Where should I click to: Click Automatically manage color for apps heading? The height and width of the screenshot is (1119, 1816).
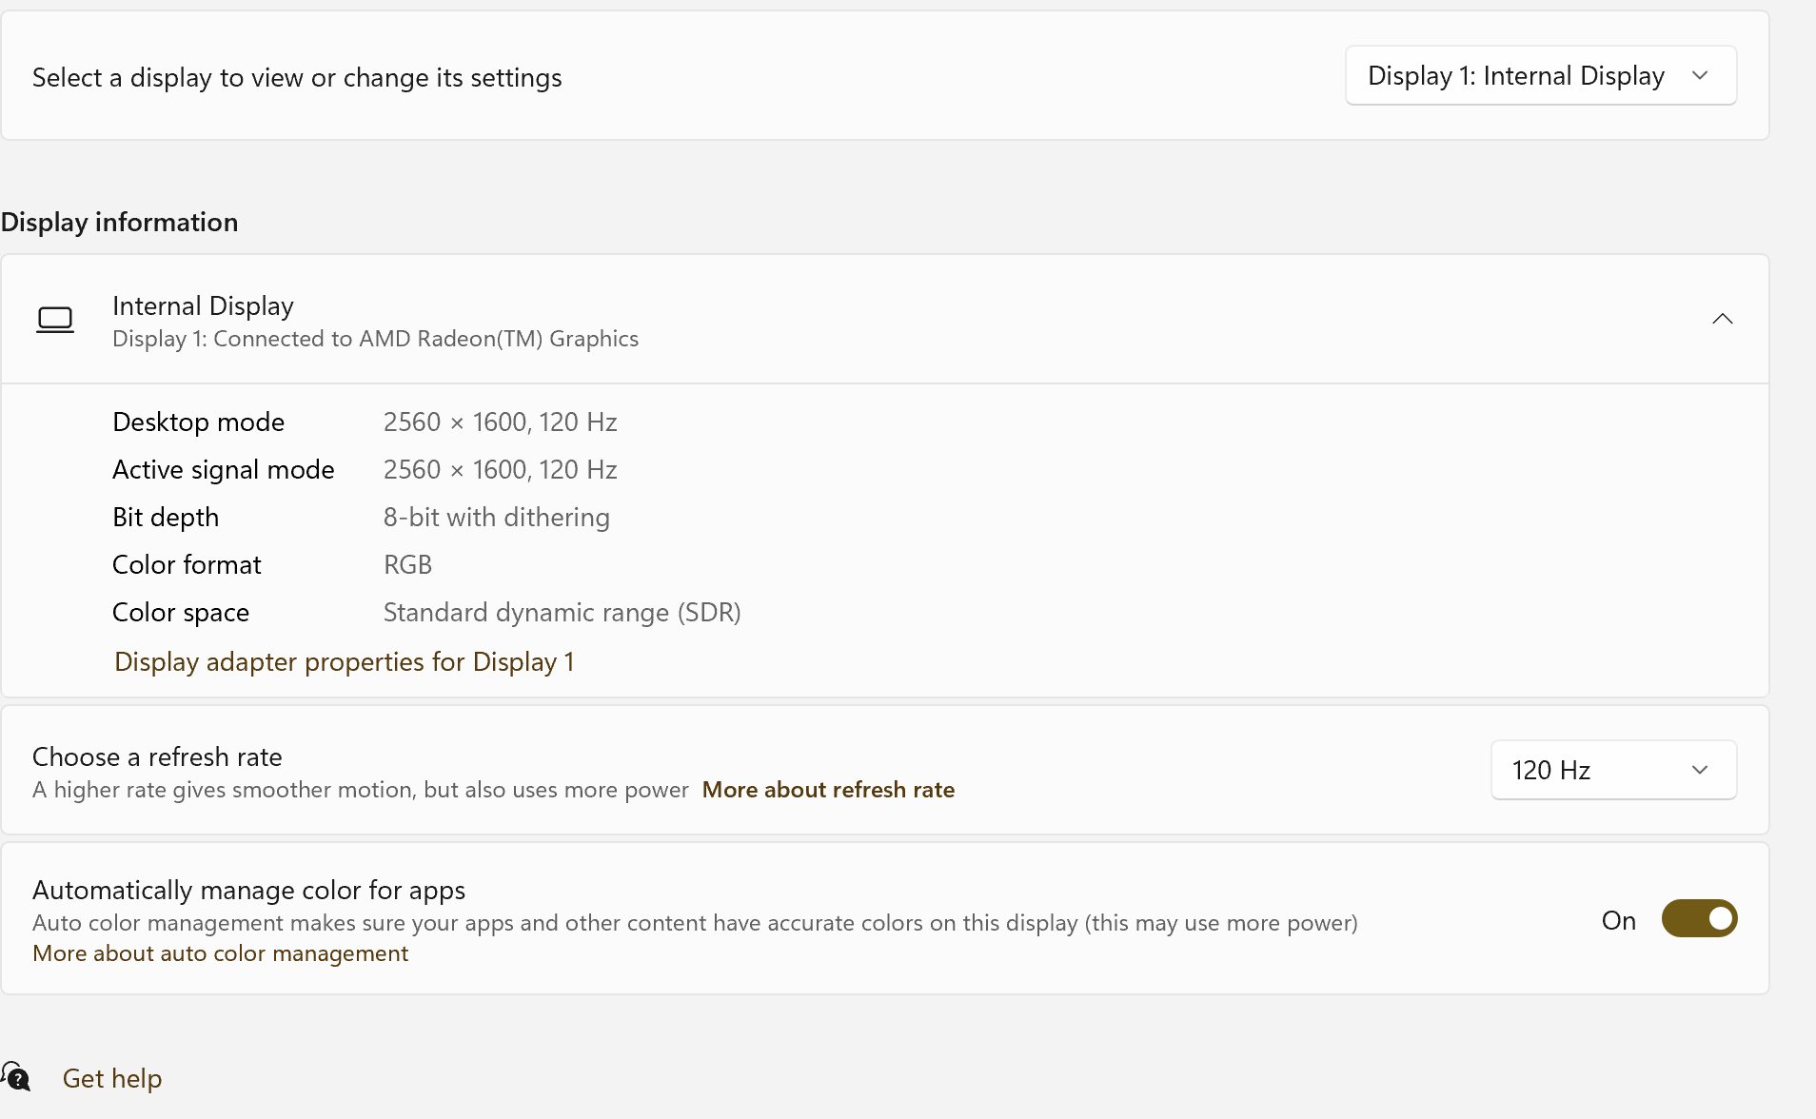point(248,890)
